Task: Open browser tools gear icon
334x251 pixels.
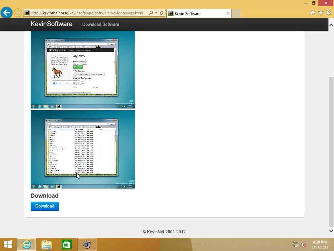Action: point(329,13)
